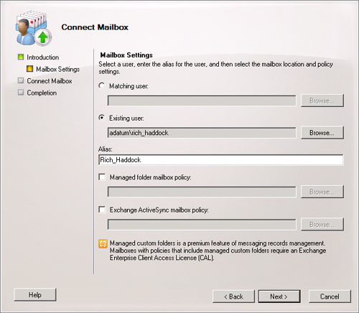The height and width of the screenshot is (313, 359).
Task: Select the Matching user radio button
Action: pyautogui.click(x=102, y=85)
